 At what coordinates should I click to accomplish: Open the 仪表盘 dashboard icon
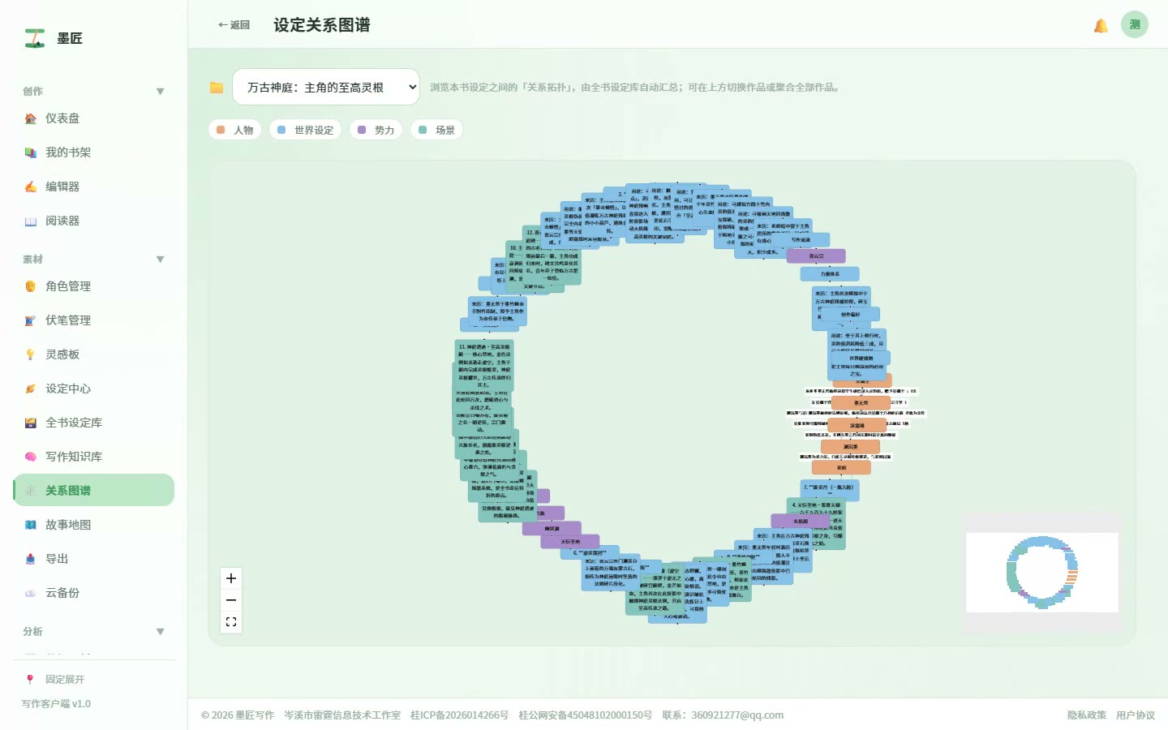(31, 118)
